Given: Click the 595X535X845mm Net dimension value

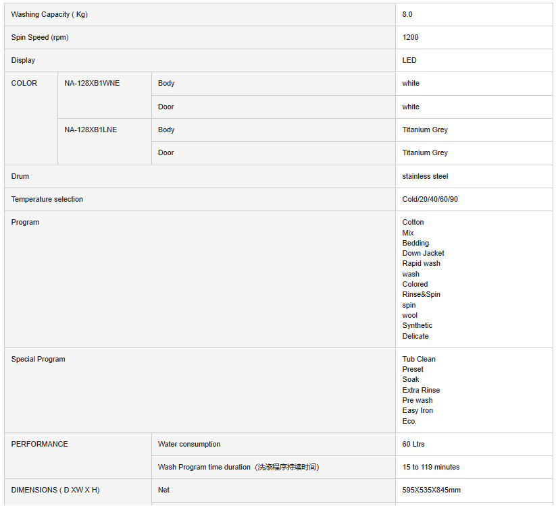Looking at the screenshot, I should (431, 490).
